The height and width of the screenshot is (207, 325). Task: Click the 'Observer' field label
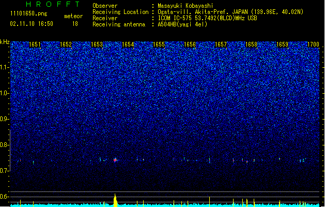(105, 6)
